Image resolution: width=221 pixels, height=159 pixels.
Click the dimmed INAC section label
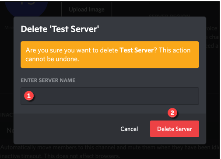coord(7,115)
